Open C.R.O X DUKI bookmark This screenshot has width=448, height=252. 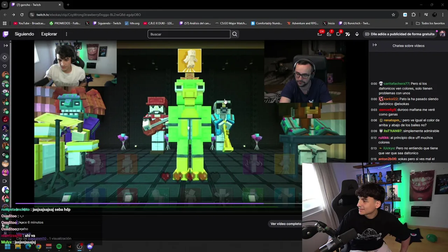[x=159, y=23]
